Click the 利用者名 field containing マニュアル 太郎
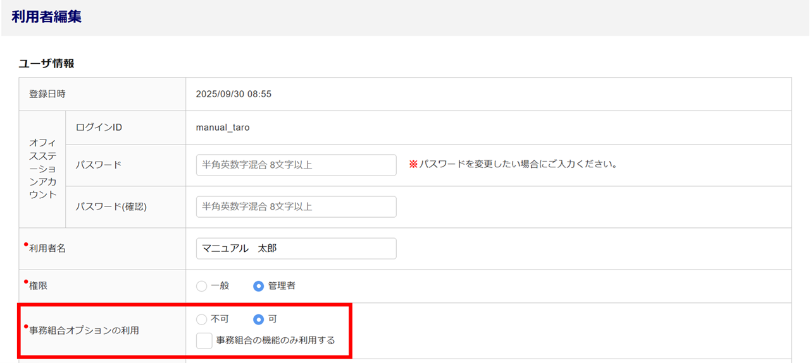The width and height of the screenshot is (810, 363). (x=296, y=248)
